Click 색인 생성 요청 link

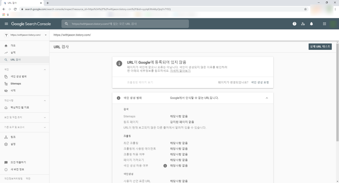(x=260, y=82)
